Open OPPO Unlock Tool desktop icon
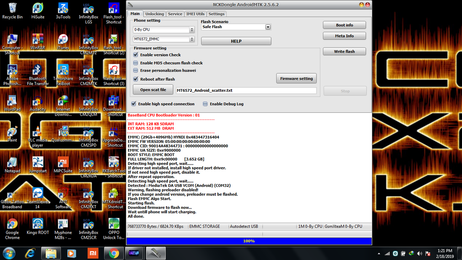Image resolution: width=462 pixels, height=260 pixels. point(114,229)
